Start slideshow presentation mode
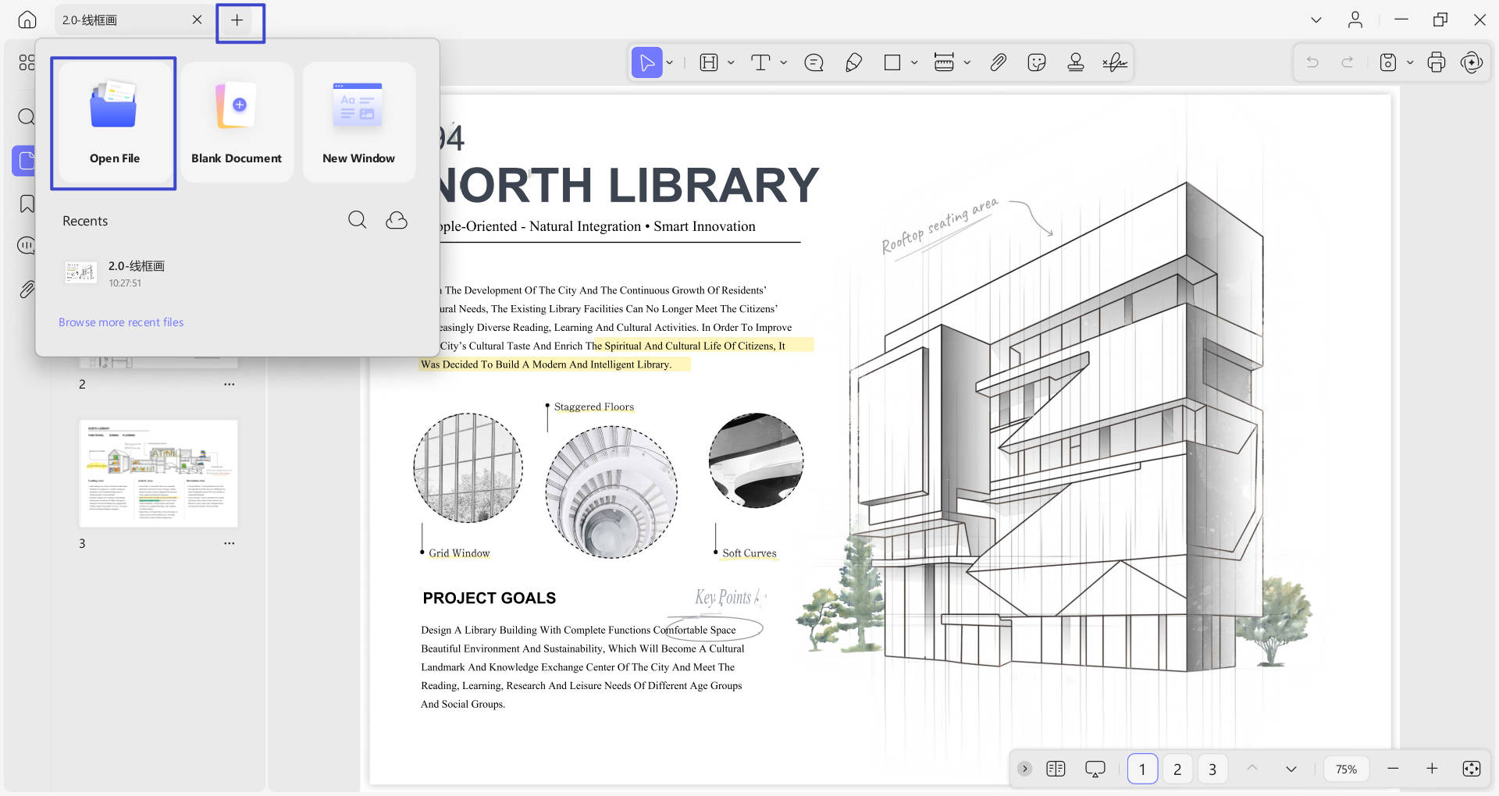Image resolution: width=1499 pixels, height=796 pixels. pos(1095,769)
